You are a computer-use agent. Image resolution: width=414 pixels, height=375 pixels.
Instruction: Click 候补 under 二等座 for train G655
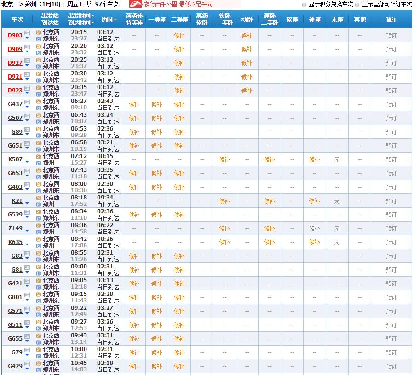pos(179,339)
